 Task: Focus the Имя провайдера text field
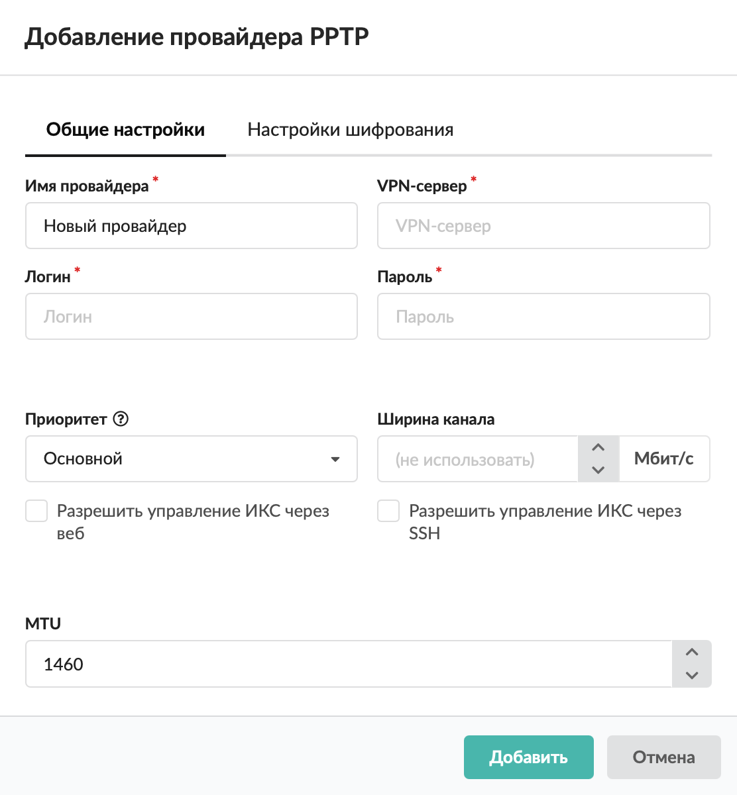[191, 226]
